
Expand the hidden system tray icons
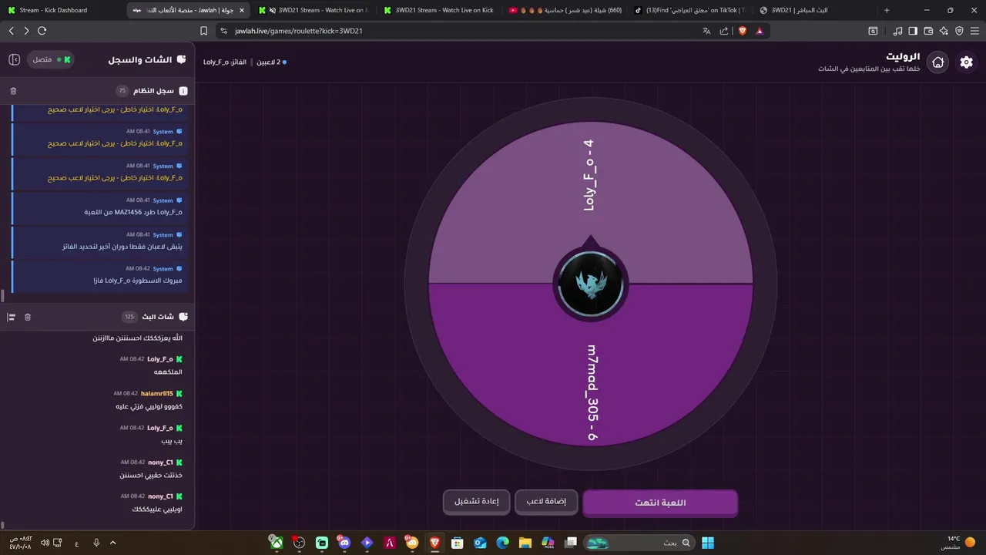coord(113,543)
